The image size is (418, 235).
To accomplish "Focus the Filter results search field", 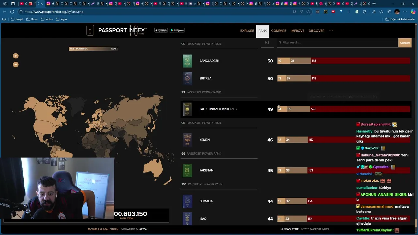I will (x=338, y=42).
